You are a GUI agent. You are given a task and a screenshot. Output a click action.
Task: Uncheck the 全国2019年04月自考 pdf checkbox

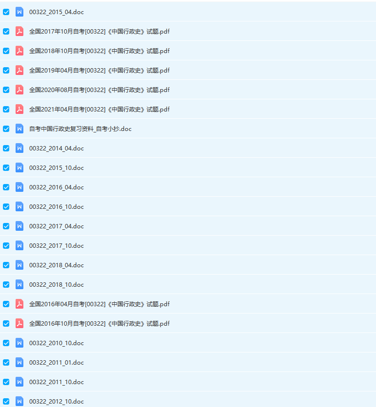(x=6, y=70)
